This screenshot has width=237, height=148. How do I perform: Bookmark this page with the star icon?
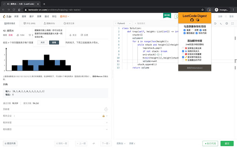(x=203, y=10)
